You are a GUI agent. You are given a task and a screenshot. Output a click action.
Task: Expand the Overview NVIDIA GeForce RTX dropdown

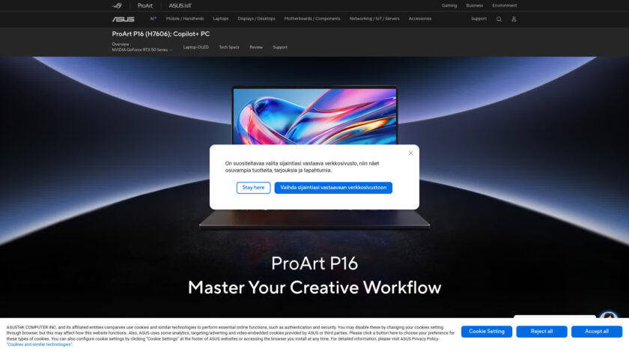pyautogui.click(x=171, y=49)
